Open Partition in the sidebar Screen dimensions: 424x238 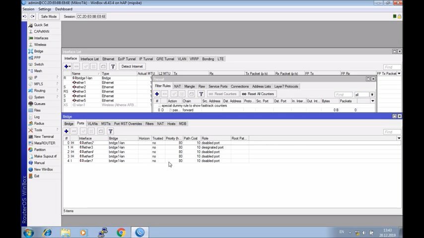tap(40, 150)
